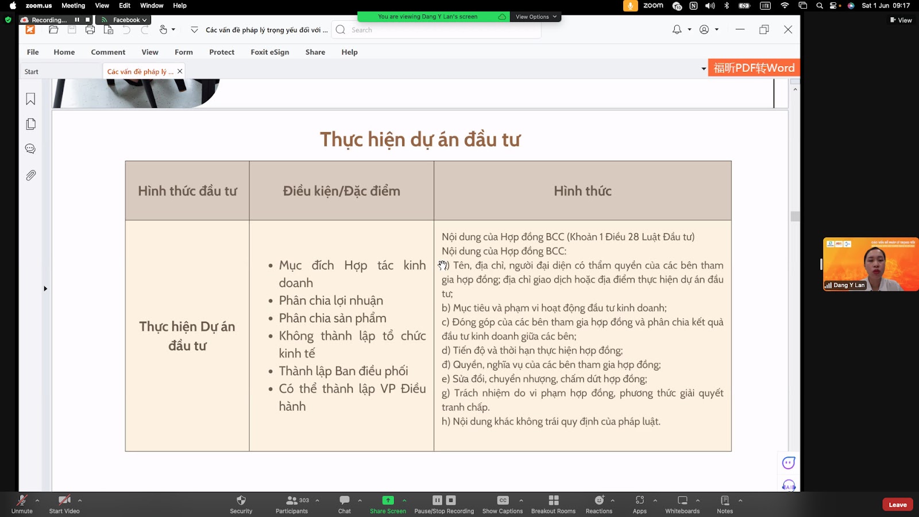Open caption options arrow next to Show Captions
This screenshot has height=517, width=919.
click(x=521, y=500)
